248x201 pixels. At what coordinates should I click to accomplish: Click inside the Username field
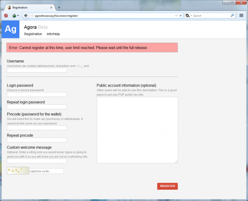(37, 70)
